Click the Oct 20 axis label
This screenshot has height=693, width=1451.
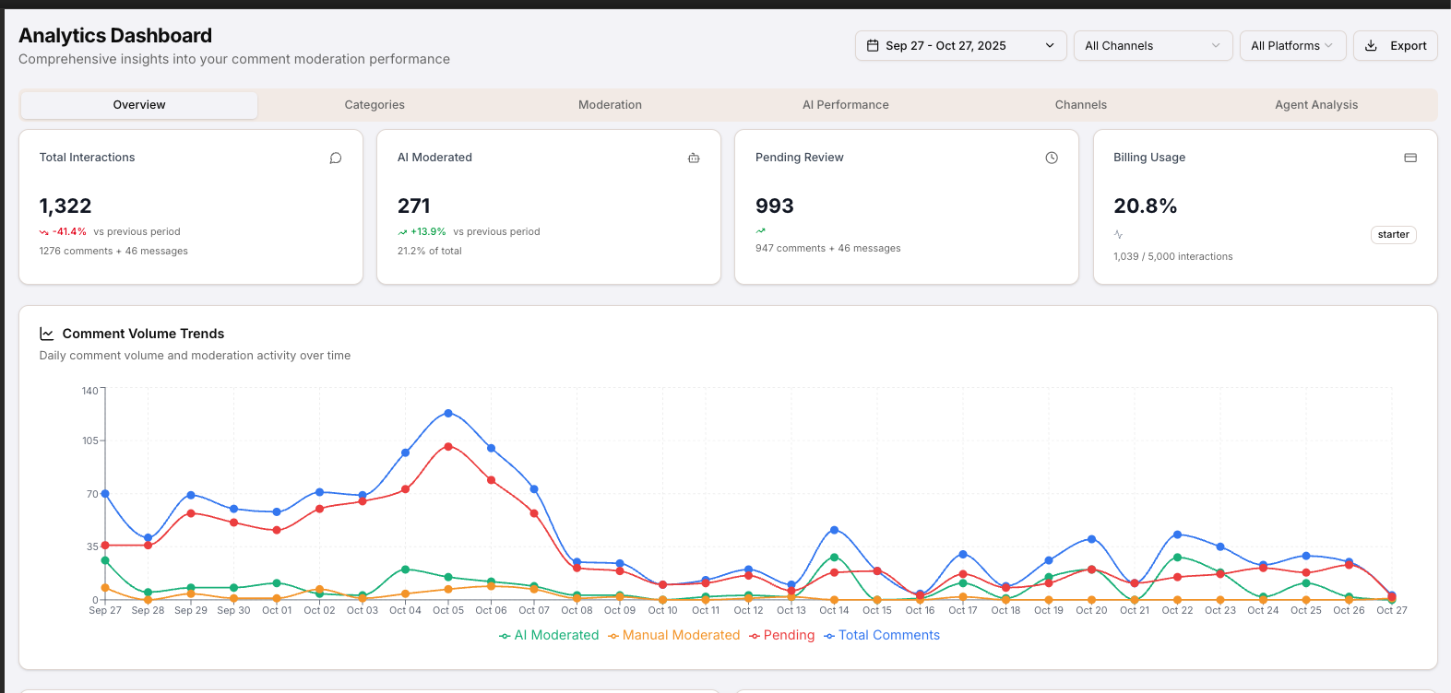pyautogui.click(x=1091, y=610)
